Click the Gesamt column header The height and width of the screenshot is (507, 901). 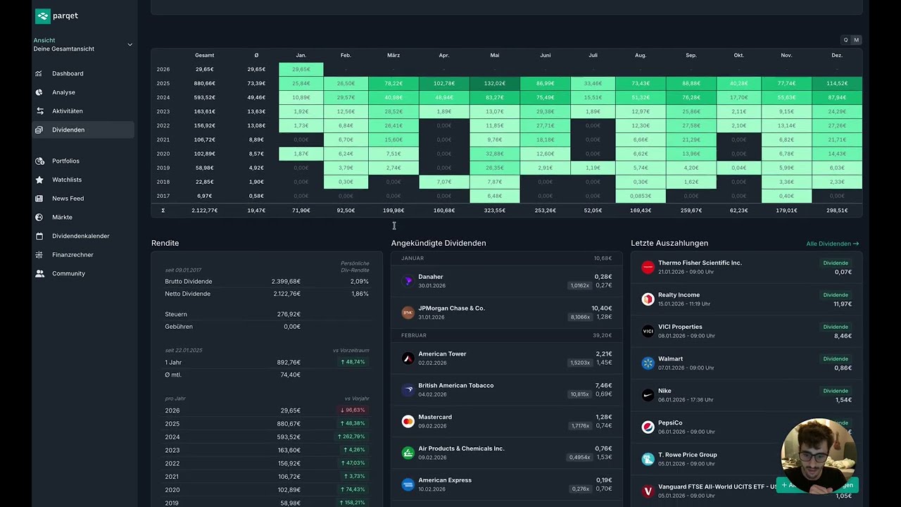(205, 55)
